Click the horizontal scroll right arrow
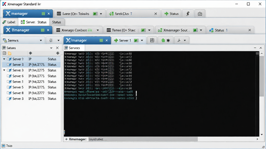This screenshot has width=266, height=149. click(257, 139)
